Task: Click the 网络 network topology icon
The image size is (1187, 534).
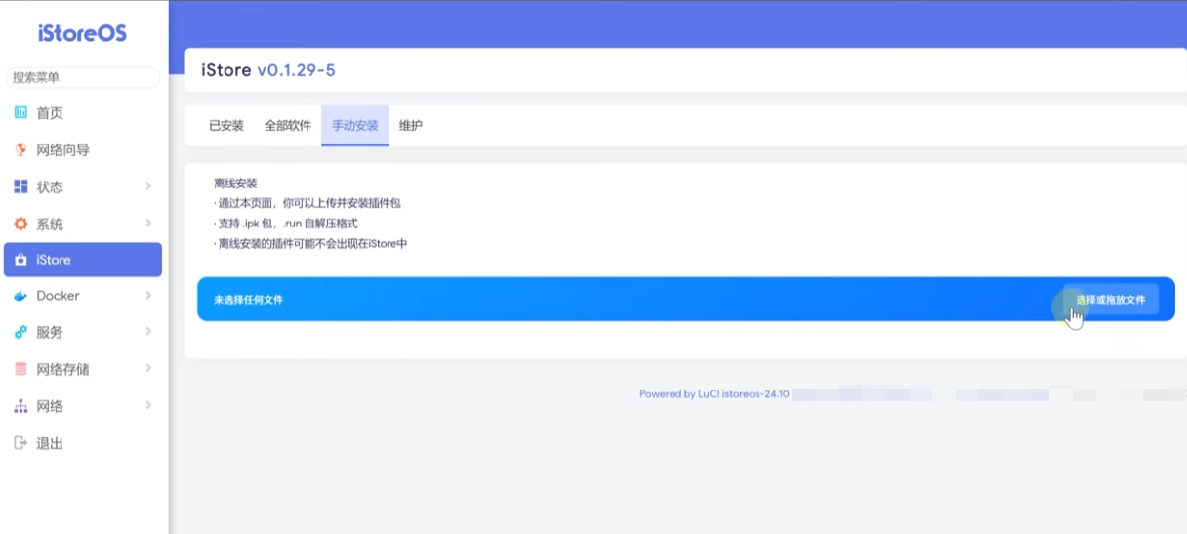Action: tap(20, 406)
